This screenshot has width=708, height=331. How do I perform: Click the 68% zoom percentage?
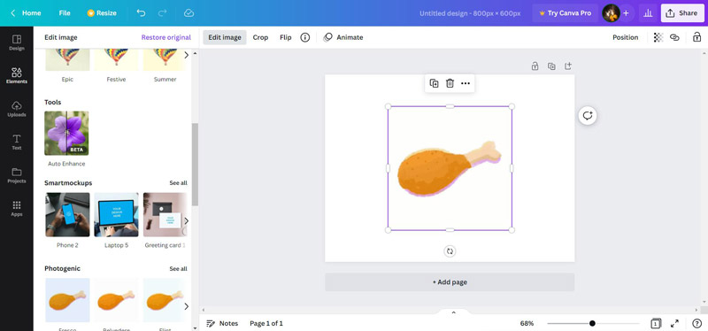pos(527,323)
